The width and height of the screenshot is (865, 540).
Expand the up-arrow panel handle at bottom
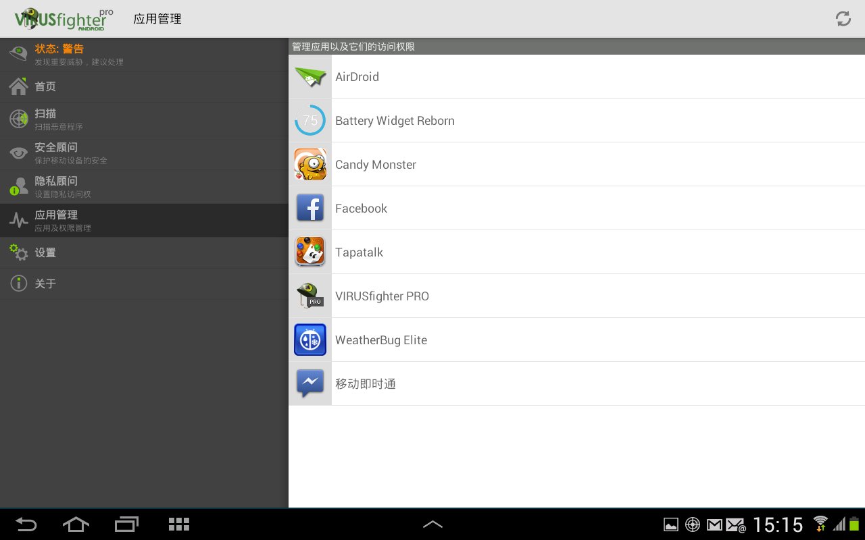[432, 524]
